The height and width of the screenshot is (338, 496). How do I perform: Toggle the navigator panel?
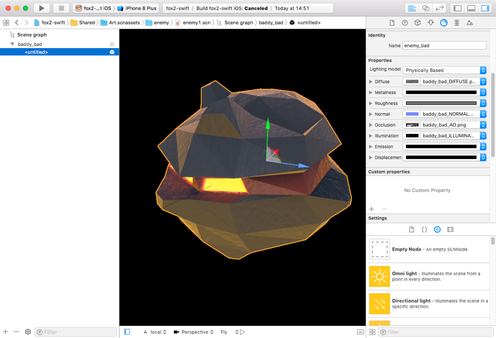[457, 8]
